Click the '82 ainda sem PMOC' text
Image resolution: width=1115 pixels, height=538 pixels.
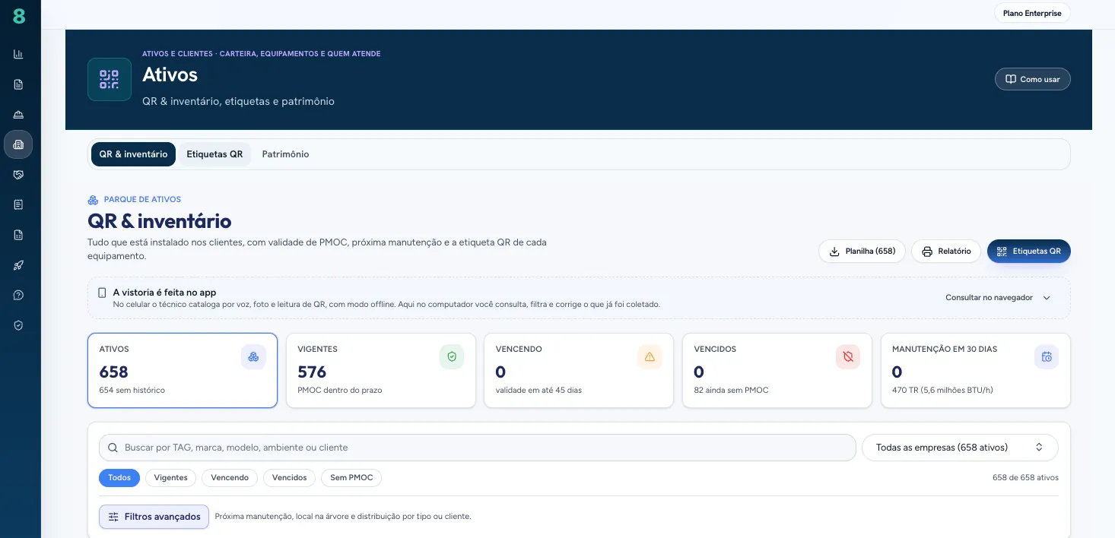pos(731,391)
